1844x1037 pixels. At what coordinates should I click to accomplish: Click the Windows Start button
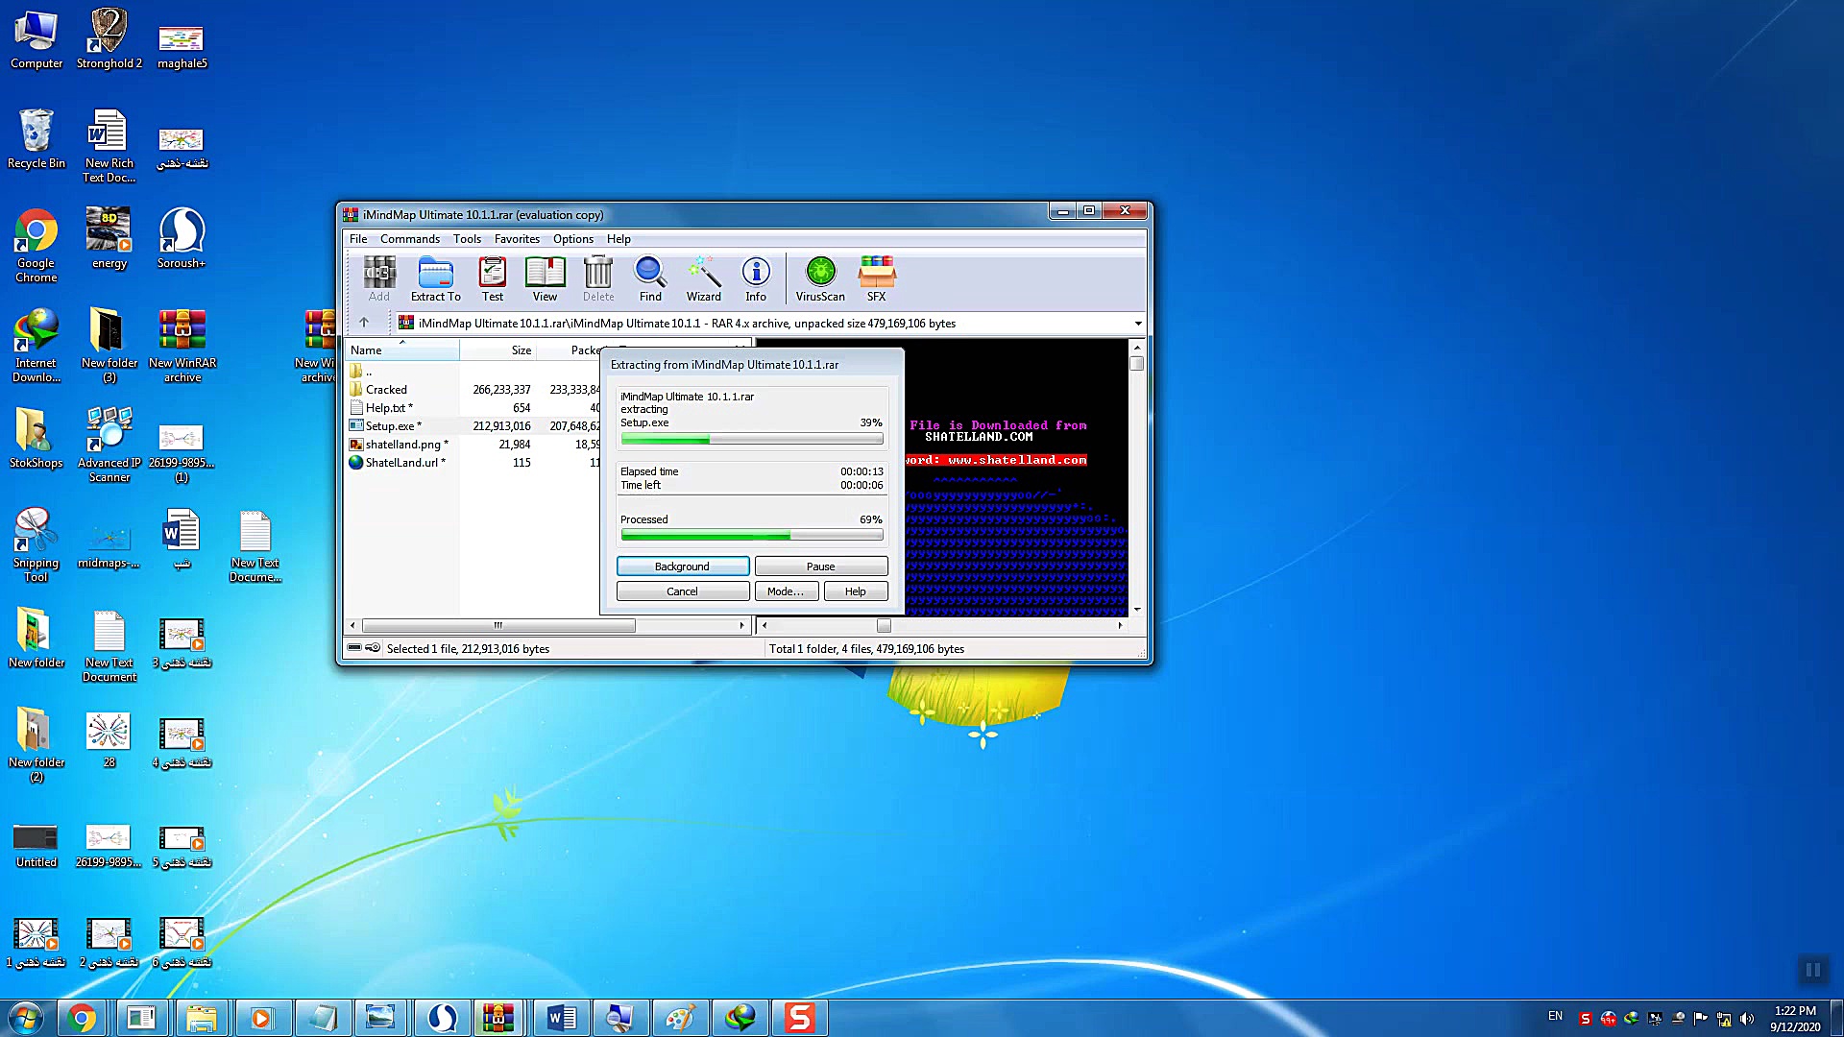pyautogui.click(x=26, y=1018)
